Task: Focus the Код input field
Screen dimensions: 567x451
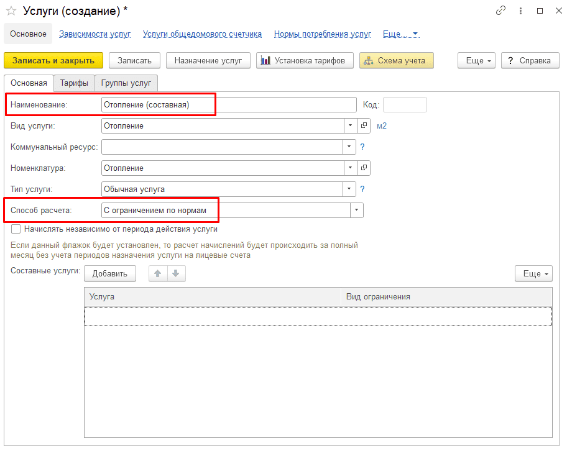Action: tap(405, 105)
